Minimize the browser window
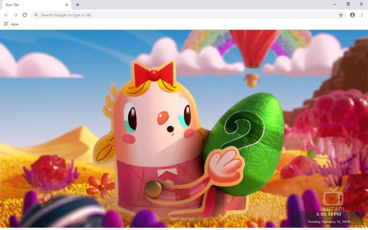The height and width of the screenshot is (230, 368). pos(335,4)
